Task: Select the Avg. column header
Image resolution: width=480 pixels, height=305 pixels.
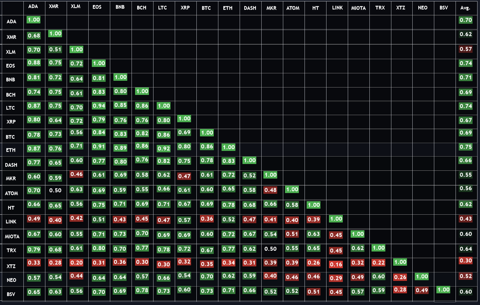Action: coord(465,8)
